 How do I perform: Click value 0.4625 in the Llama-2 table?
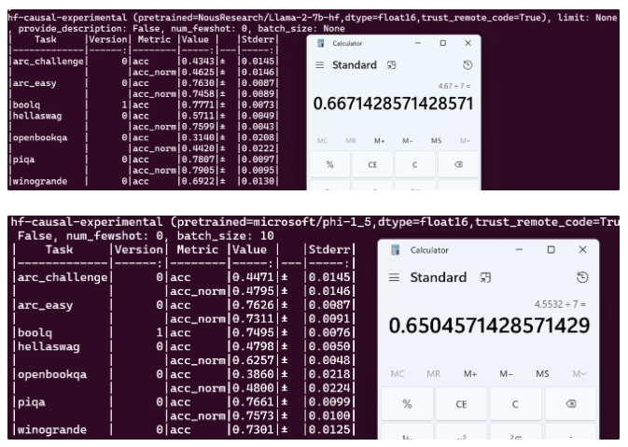(x=198, y=72)
